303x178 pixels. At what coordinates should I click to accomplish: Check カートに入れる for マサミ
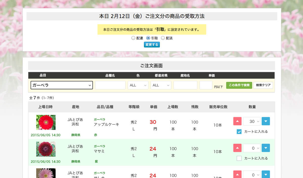click(x=239, y=159)
